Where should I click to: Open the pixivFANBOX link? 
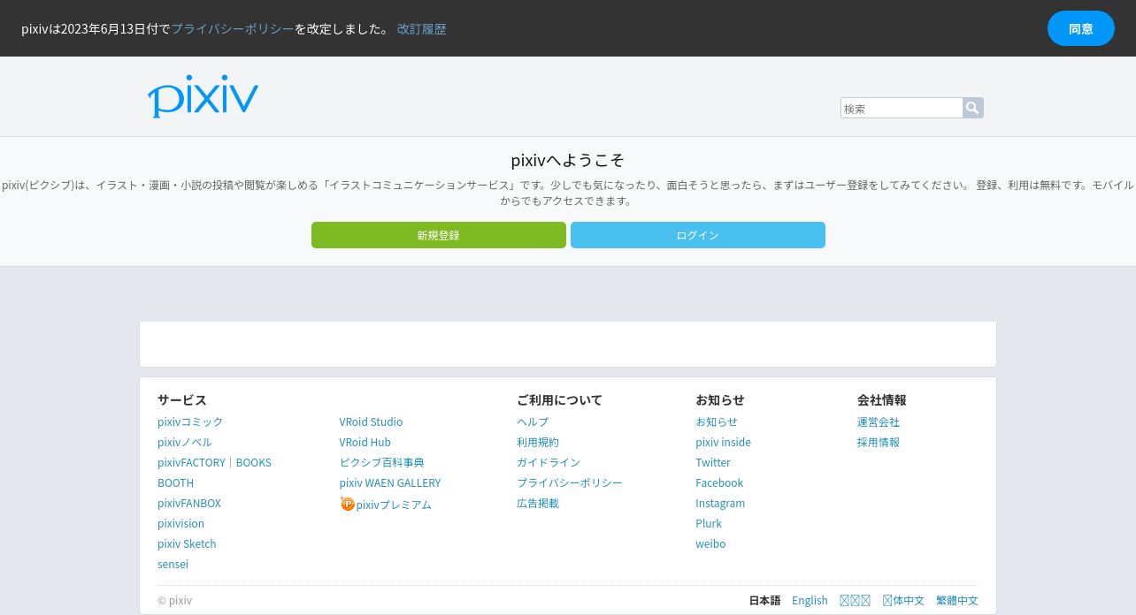click(x=189, y=503)
